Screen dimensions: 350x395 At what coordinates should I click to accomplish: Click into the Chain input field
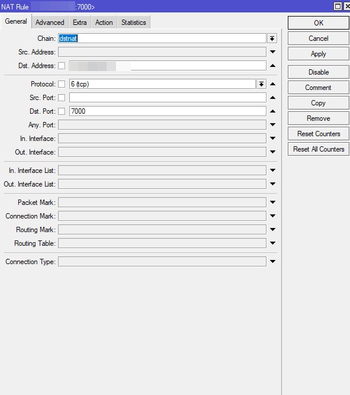coord(162,38)
